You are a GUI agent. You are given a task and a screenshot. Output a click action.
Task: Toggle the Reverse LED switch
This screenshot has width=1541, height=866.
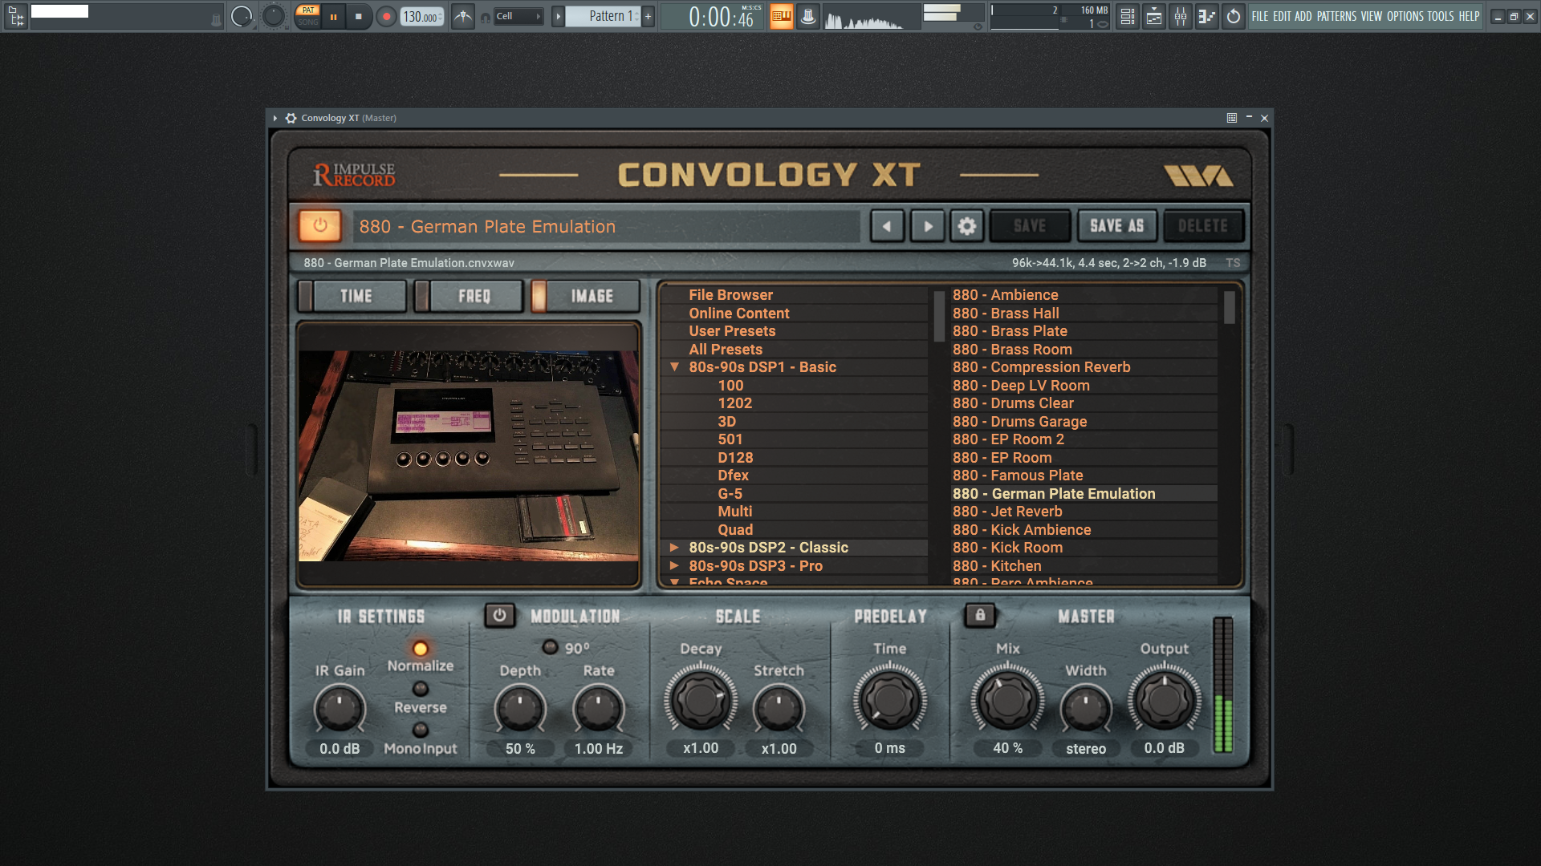[x=421, y=689]
